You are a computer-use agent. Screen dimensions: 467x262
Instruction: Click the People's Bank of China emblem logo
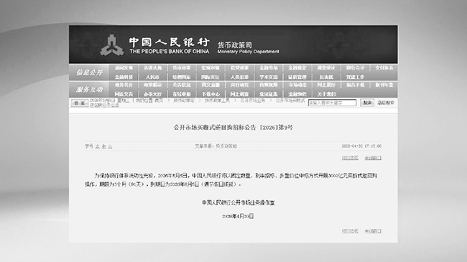click(x=111, y=45)
